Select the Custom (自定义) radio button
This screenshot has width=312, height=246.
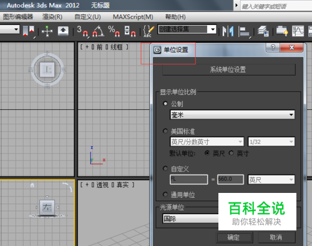(165, 169)
